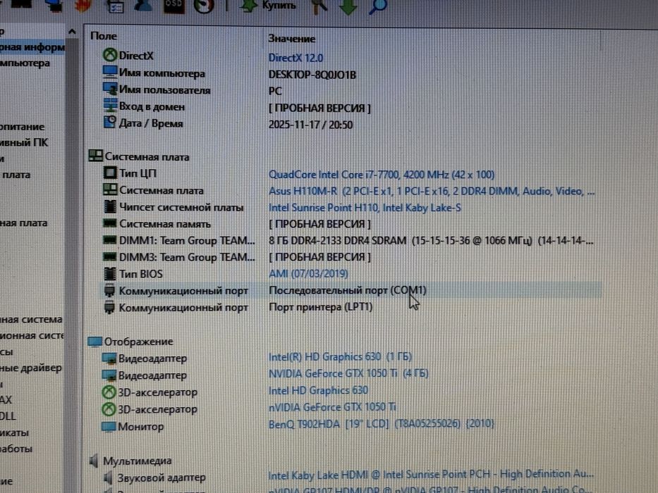Screen dimensions: 658x493
Task: Select the Электропитание sidebar tree item
Action: 23,127
